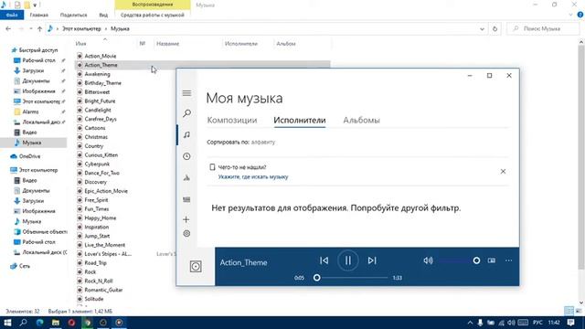Click РУС language indicator
This screenshot has height=329, width=585.
click(x=537, y=323)
